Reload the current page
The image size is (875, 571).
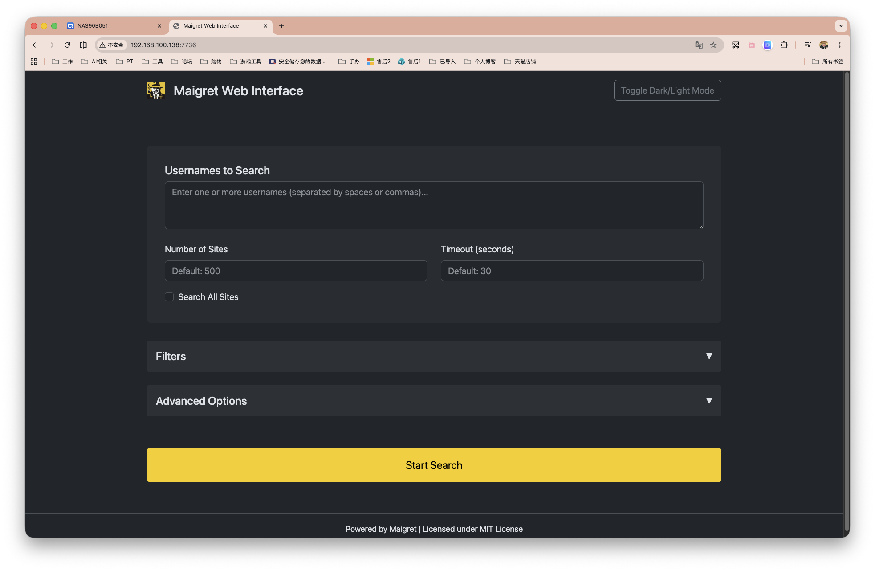(67, 45)
